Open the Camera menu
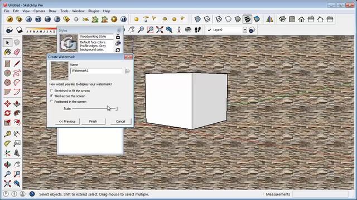 coord(39,11)
